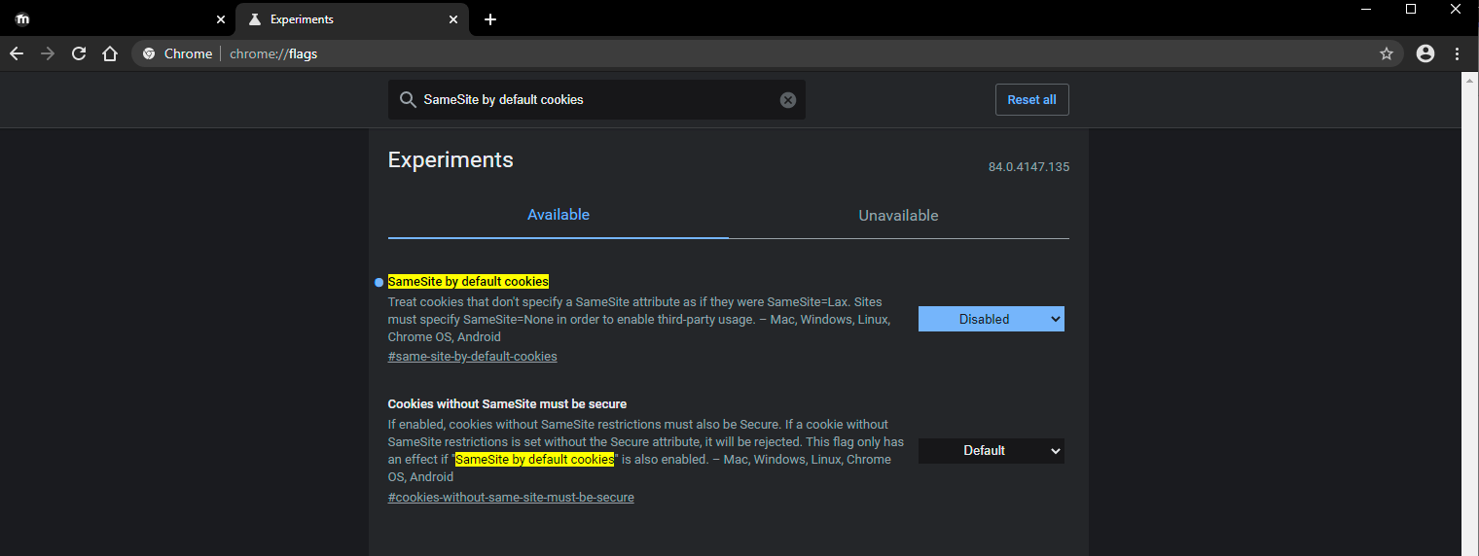Click the Experiments page heading
Viewport: 1479px width, 556px height.
click(x=451, y=160)
